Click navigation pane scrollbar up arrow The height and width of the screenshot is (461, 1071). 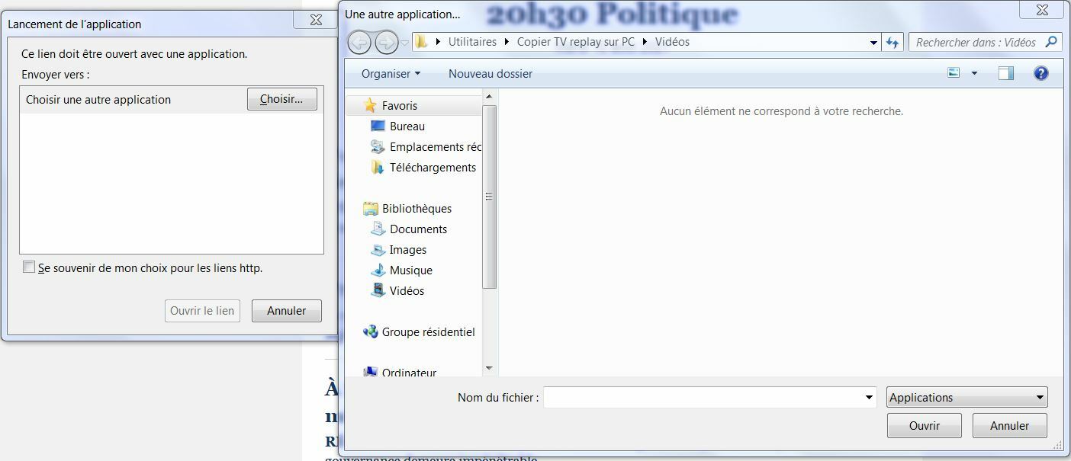(490, 96)
